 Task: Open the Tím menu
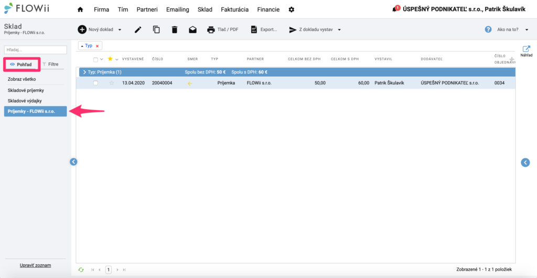pos(123,9)
